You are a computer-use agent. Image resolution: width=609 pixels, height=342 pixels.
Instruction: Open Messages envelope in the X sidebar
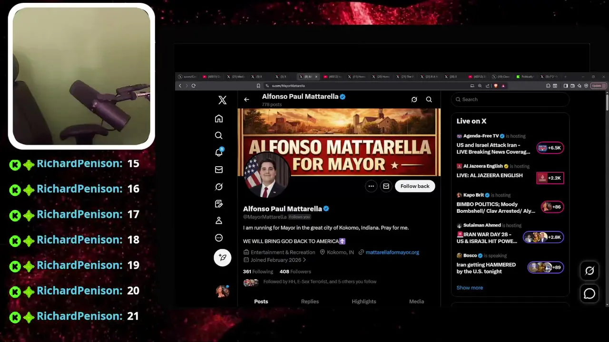click(x=219, y=170)
